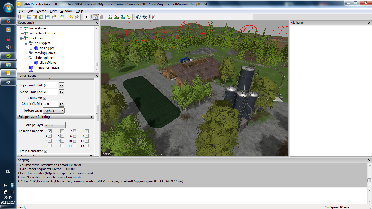Close the Scripting panel

(370, 160)
